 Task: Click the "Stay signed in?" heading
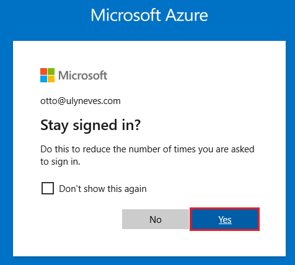click(90, 125)
